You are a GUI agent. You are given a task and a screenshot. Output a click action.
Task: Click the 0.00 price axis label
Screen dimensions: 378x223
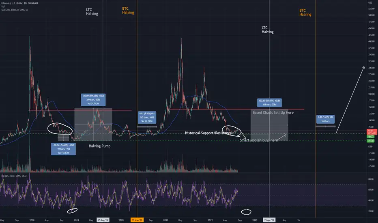tap(370, 147)
